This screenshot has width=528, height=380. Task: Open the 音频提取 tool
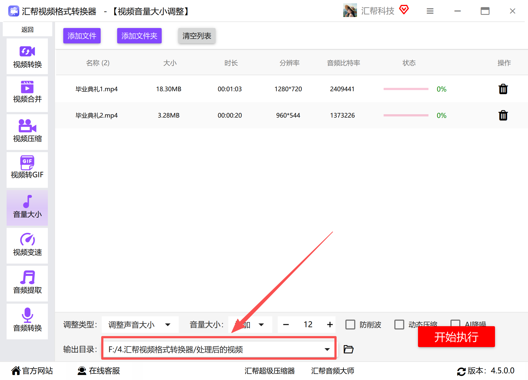[x=27, y=284]
